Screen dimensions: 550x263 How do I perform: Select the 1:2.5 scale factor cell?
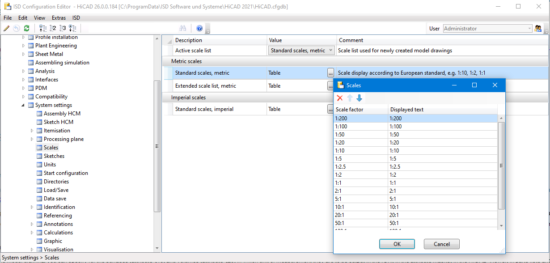pyautogui.click(x=360, y=166)
